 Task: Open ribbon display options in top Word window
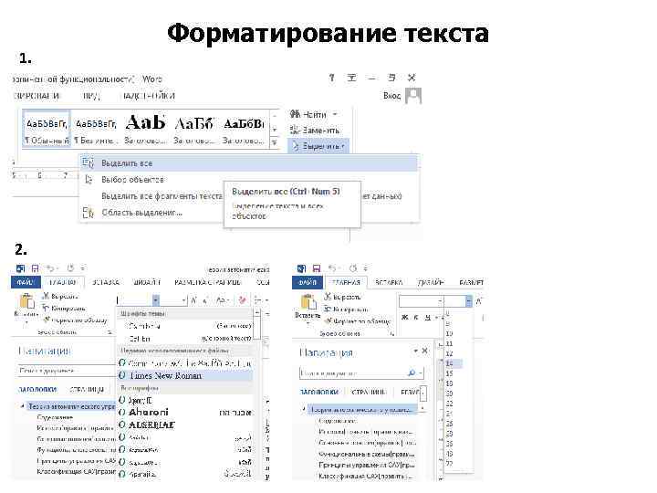(x=351, y=78)
